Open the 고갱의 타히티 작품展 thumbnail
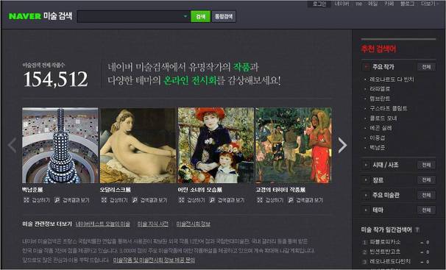The height and width of the screenshot is (270, 446). pos(294,145)
